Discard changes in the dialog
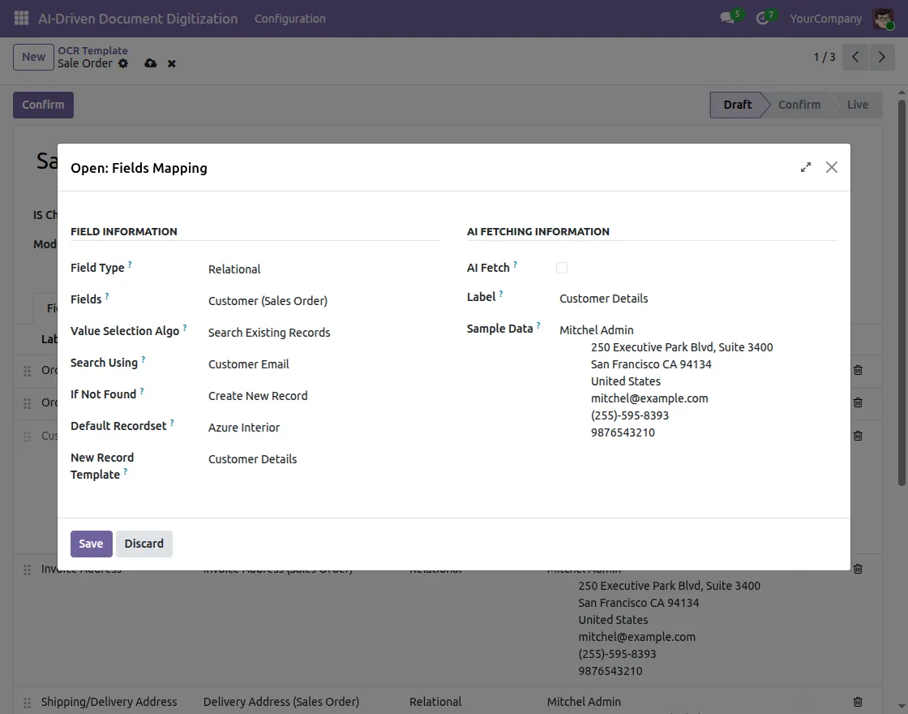Screen dimensions: 908x714 click(144, 544)
